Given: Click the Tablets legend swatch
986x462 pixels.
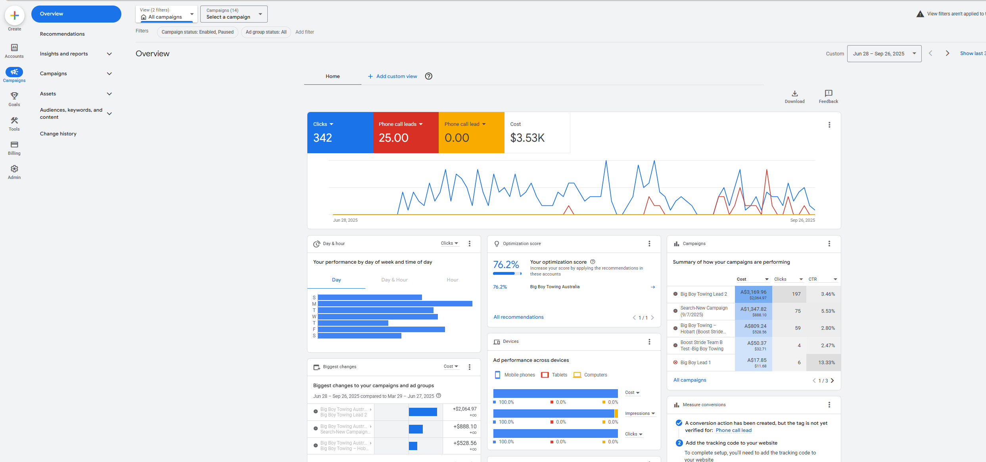Looking at the screenshot, I should click(x=545, y=375).
